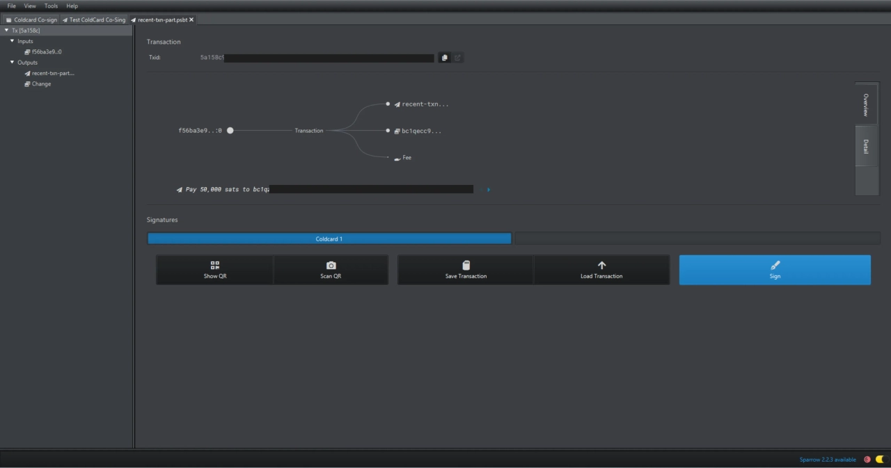Open the Help menu
The height and width of the screenshot is (468, 891).
pos(72,6)
